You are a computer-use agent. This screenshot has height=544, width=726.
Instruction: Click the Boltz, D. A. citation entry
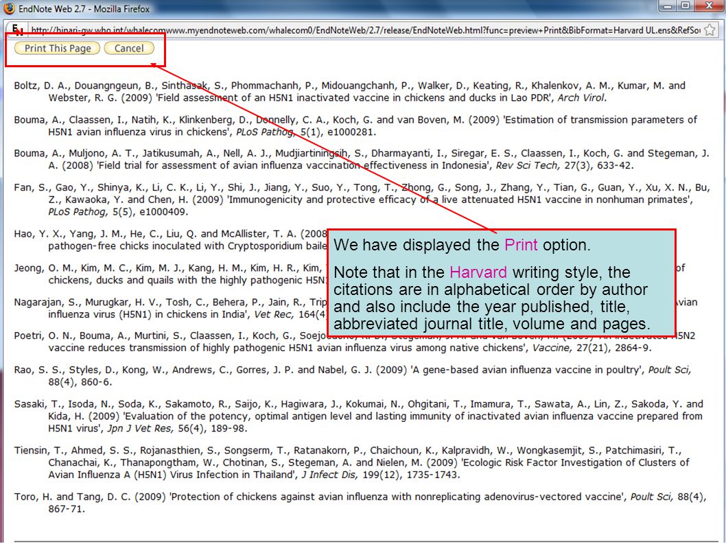tap(349, 92)
